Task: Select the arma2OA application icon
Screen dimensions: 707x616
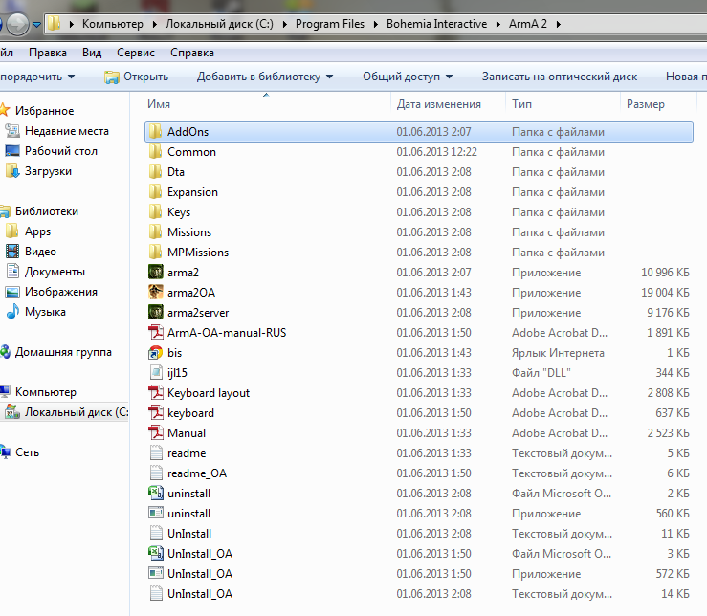Action: coord(156,293)
